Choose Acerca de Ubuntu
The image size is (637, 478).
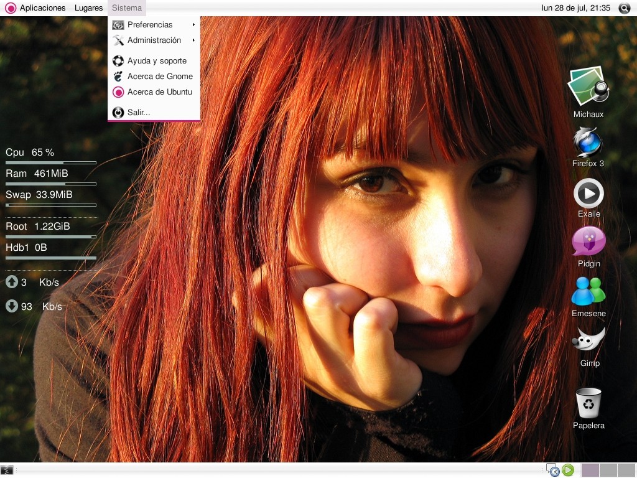tap(154, 92)
